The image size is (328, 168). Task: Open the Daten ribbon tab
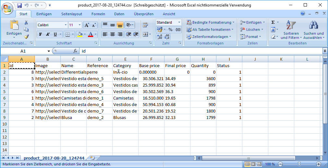119,14
